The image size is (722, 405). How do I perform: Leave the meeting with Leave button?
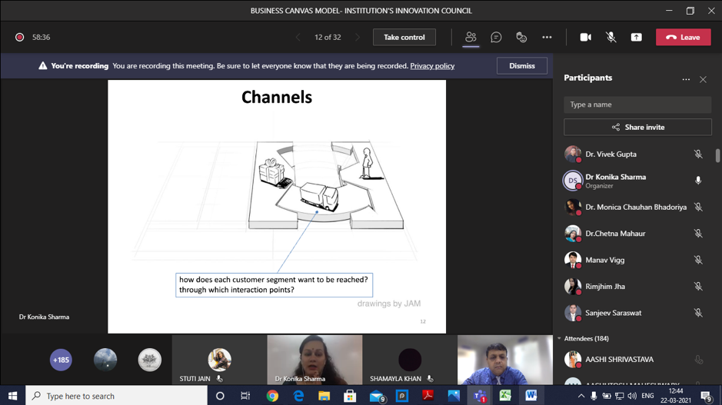(x=684, y=38)
